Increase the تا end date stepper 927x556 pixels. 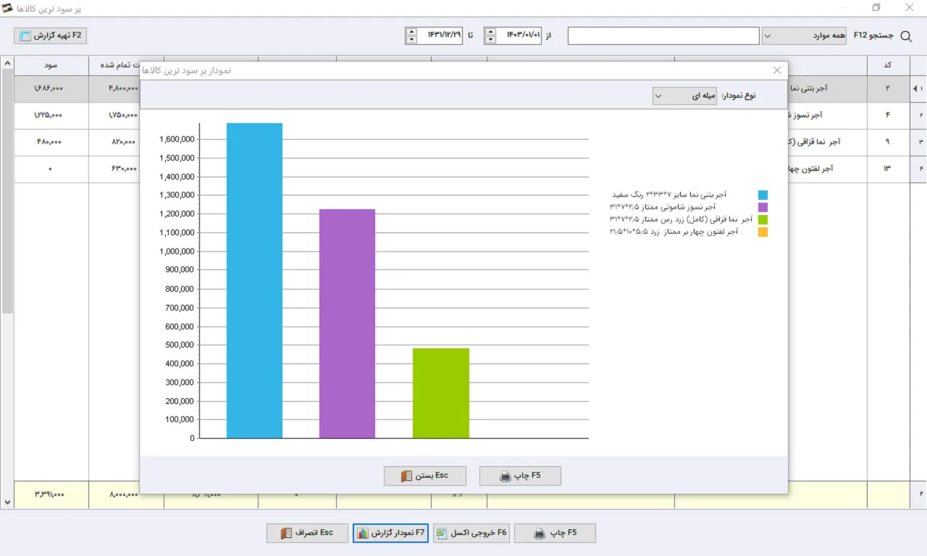tap(411, 32)
